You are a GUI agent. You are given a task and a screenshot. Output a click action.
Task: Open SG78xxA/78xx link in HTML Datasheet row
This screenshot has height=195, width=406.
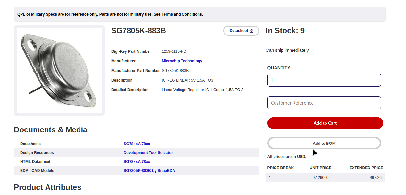click(137, 162)
